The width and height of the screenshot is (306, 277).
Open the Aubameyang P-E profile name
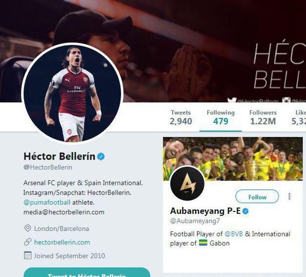click(205, 211)
